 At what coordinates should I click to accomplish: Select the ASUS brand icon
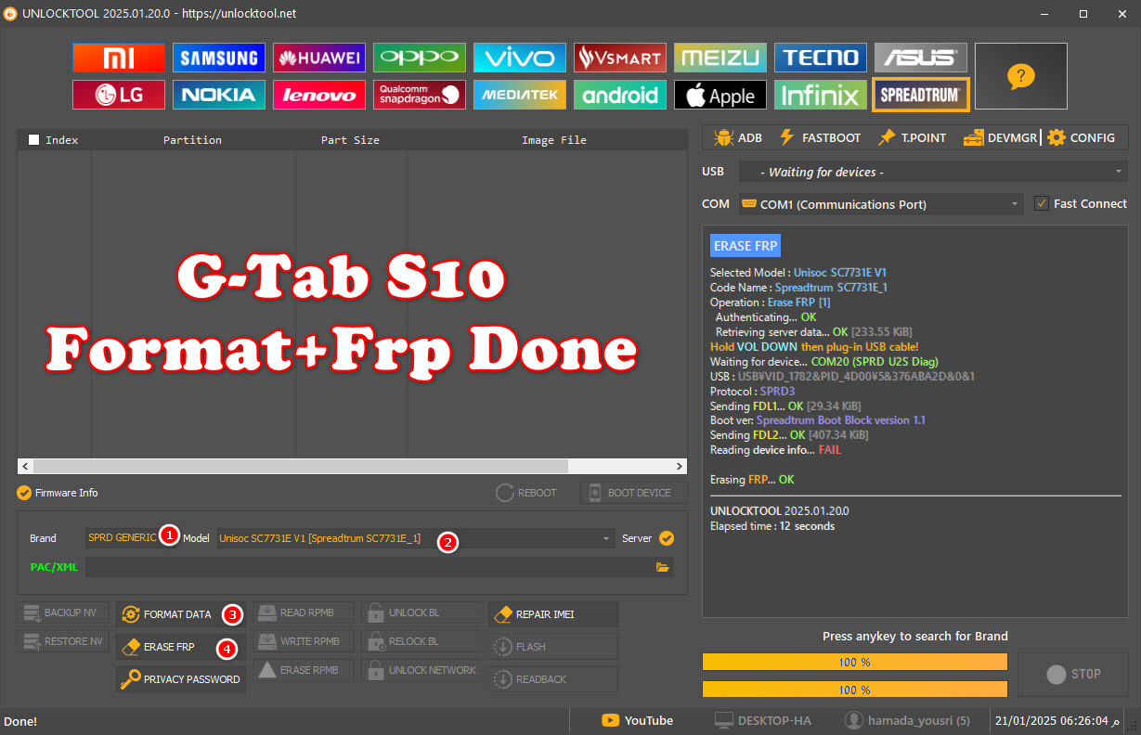[x=921, y=58]
